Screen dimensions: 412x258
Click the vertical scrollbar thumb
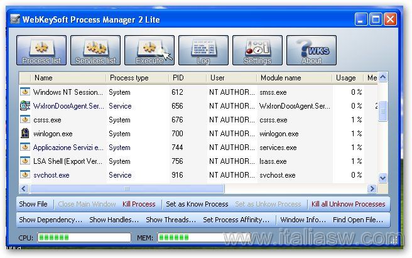point(383,111)
